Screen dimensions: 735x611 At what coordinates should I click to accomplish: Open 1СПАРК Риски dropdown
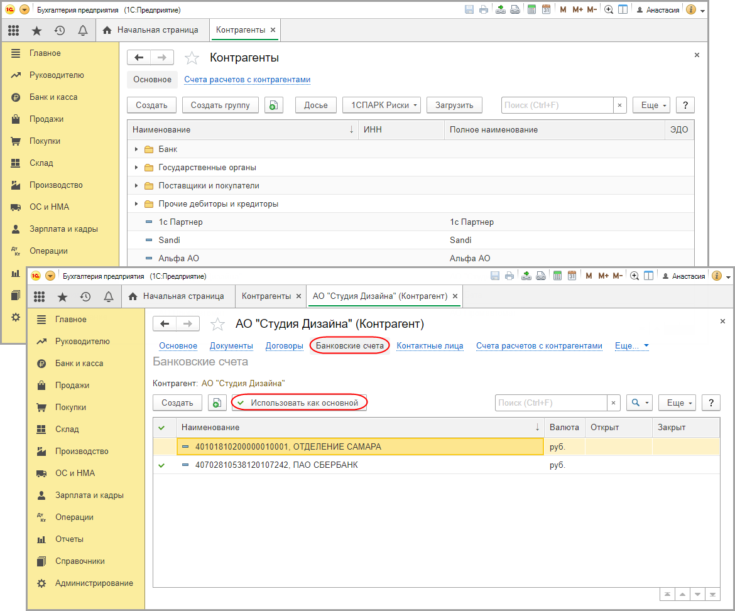pos(381,105)
